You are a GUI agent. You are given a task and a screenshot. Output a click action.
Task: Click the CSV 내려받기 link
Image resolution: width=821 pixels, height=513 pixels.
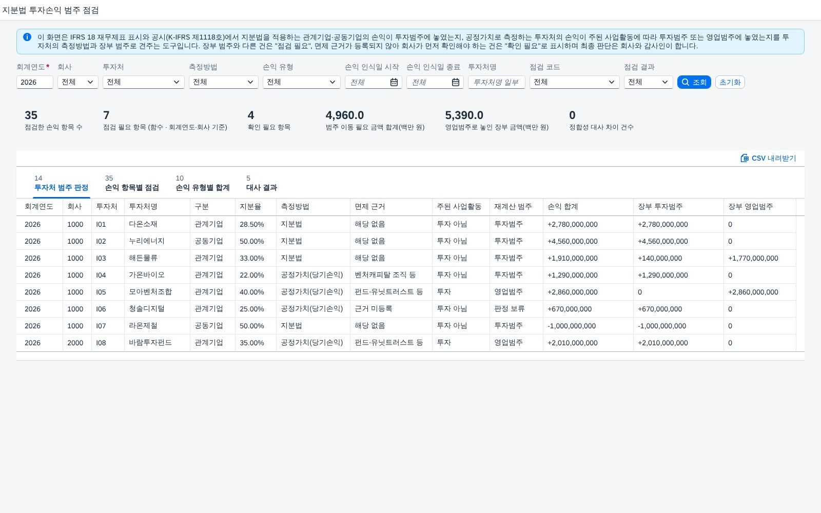tap(768, 158)
